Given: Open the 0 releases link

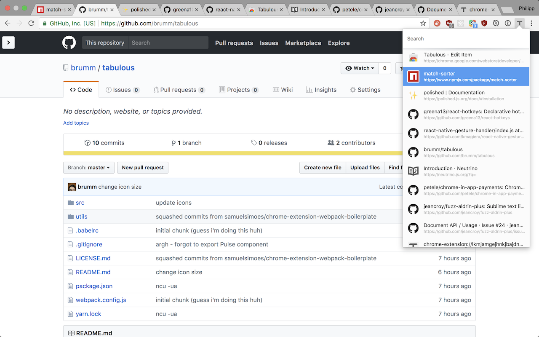Looking at the screenshot, I should [269, 143].
